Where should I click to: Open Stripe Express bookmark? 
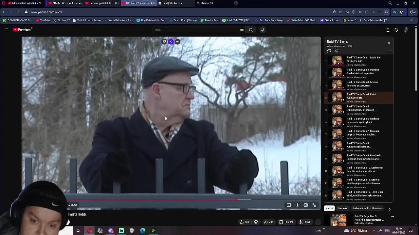330,20
